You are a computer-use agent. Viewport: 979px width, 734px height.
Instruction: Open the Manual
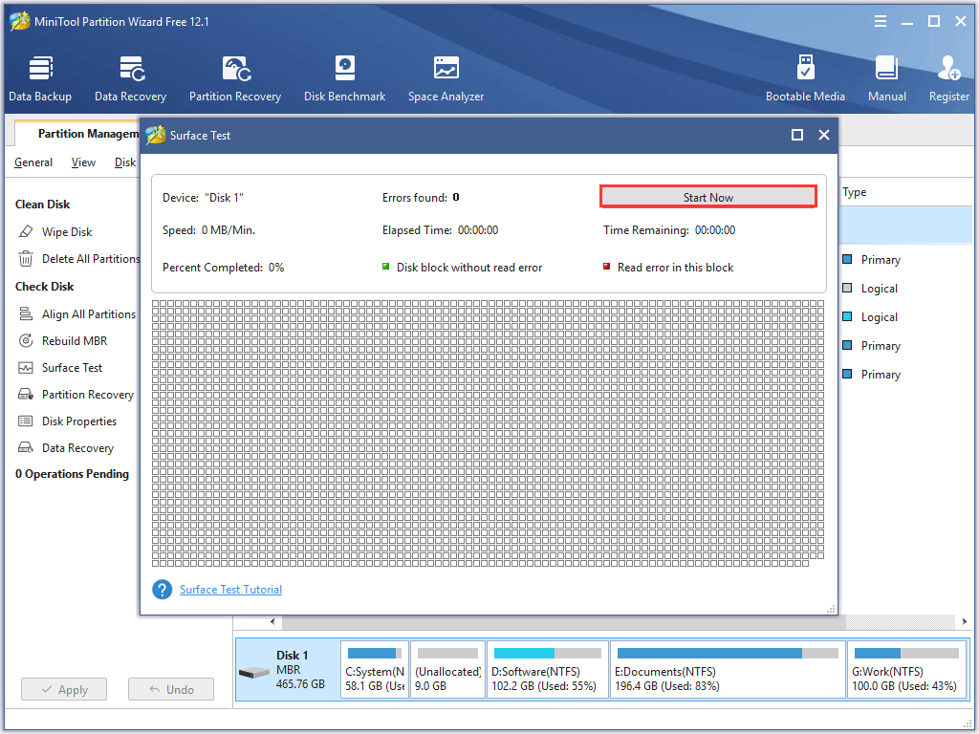pos(886,78)
